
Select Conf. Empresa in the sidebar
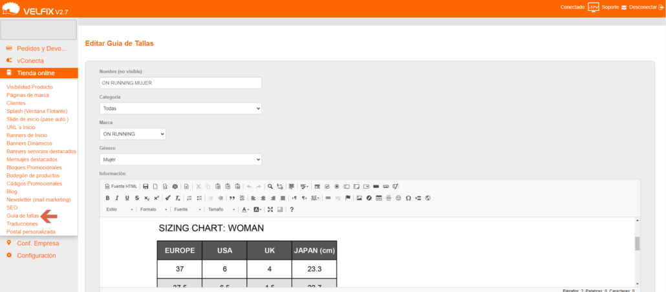click(38, 244)
